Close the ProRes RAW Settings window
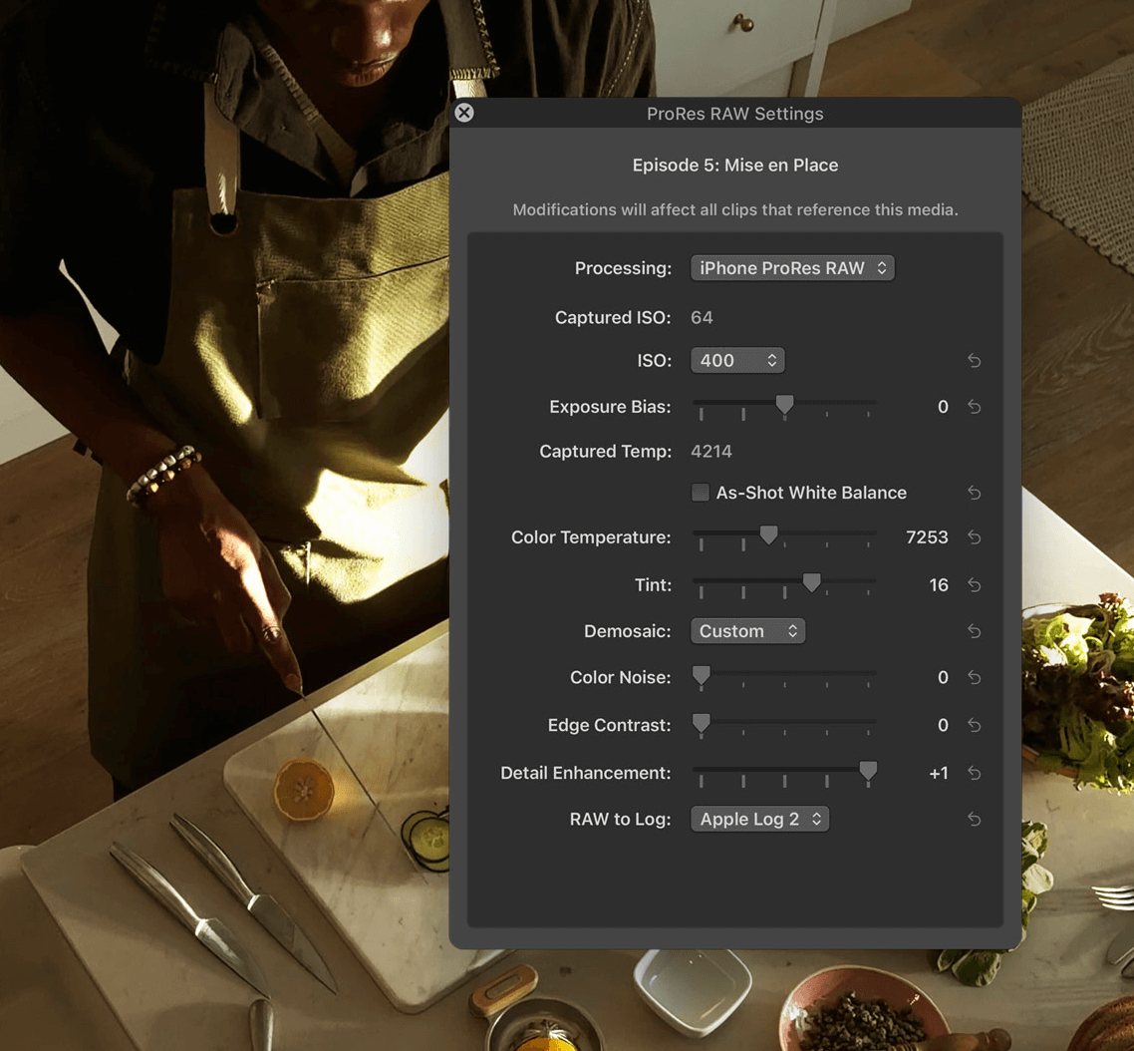This screenshot has width=1134, height=1051. [464, 113]
